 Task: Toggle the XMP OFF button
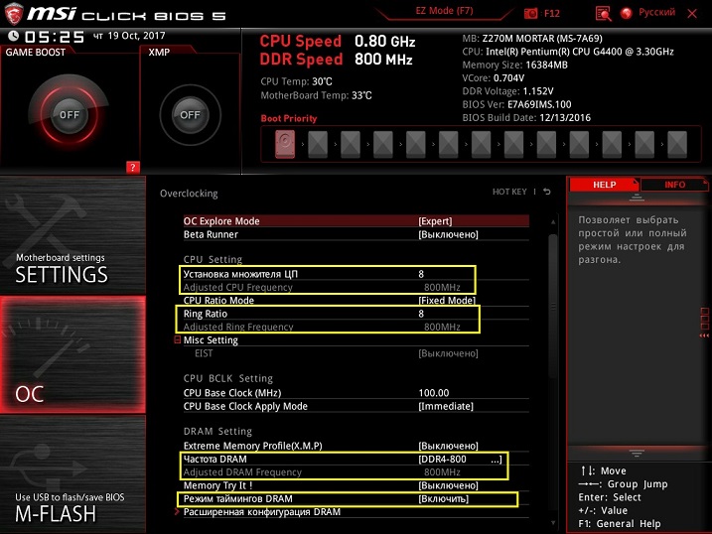[190, 114]
